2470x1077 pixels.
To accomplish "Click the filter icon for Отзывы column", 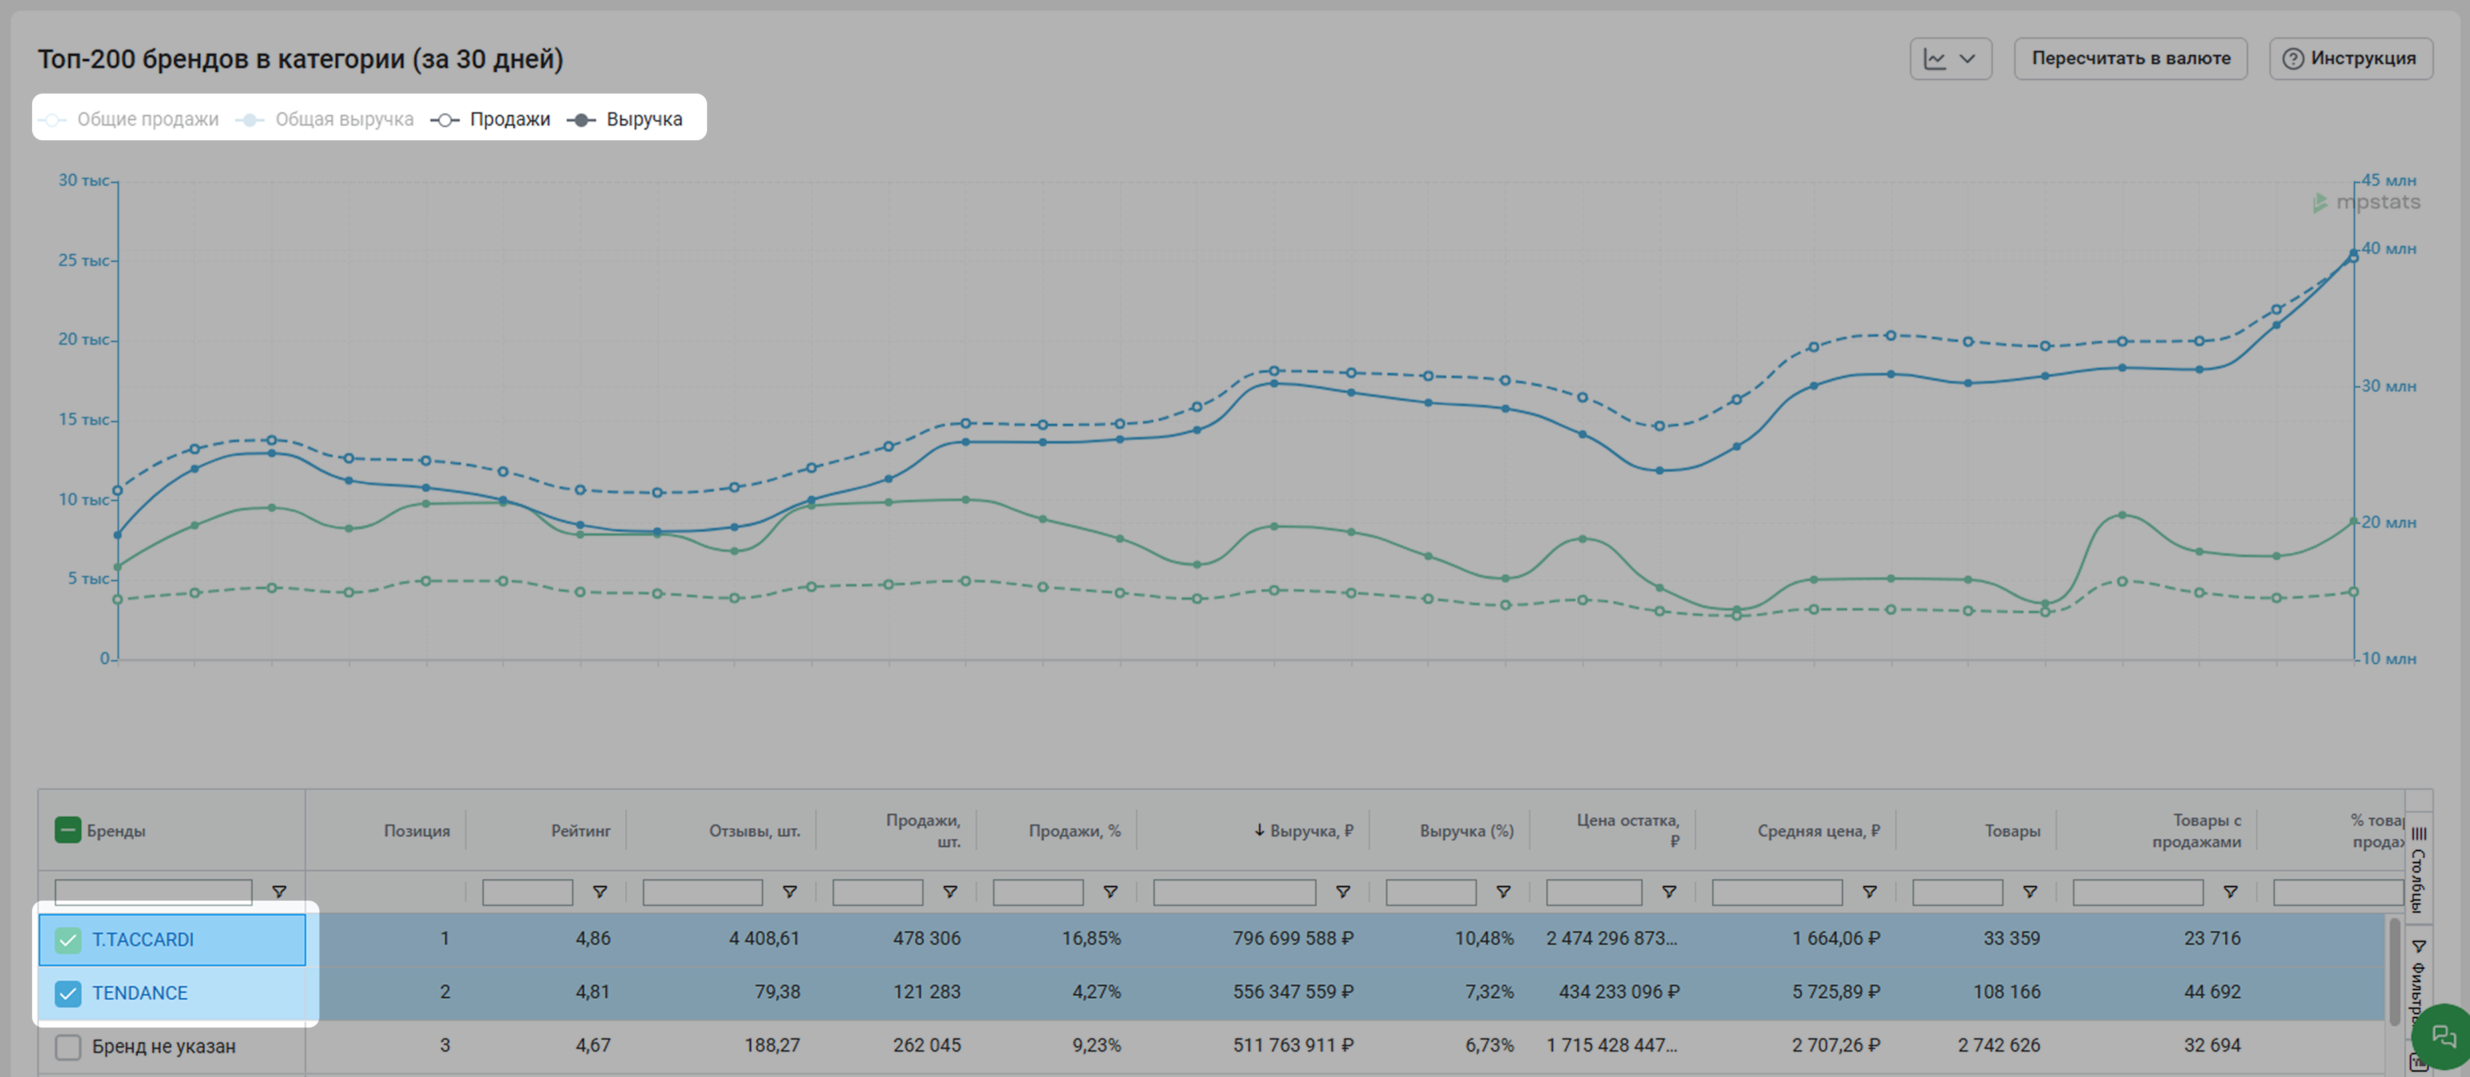I will coord(789,891).
